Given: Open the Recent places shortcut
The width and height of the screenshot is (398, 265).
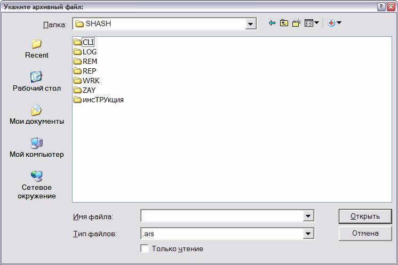Looking at the screenshot, I should click(x=37, y=49).
